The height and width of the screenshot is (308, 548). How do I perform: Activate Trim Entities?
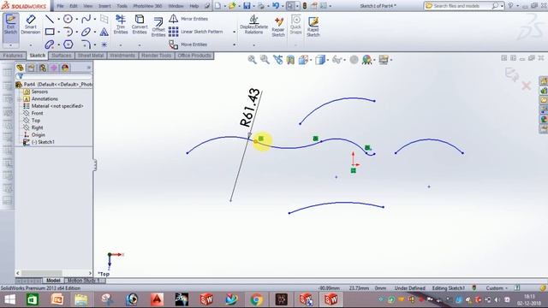[x=121, y=25]
